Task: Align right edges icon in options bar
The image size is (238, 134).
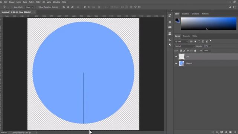Action: [73, 7]
